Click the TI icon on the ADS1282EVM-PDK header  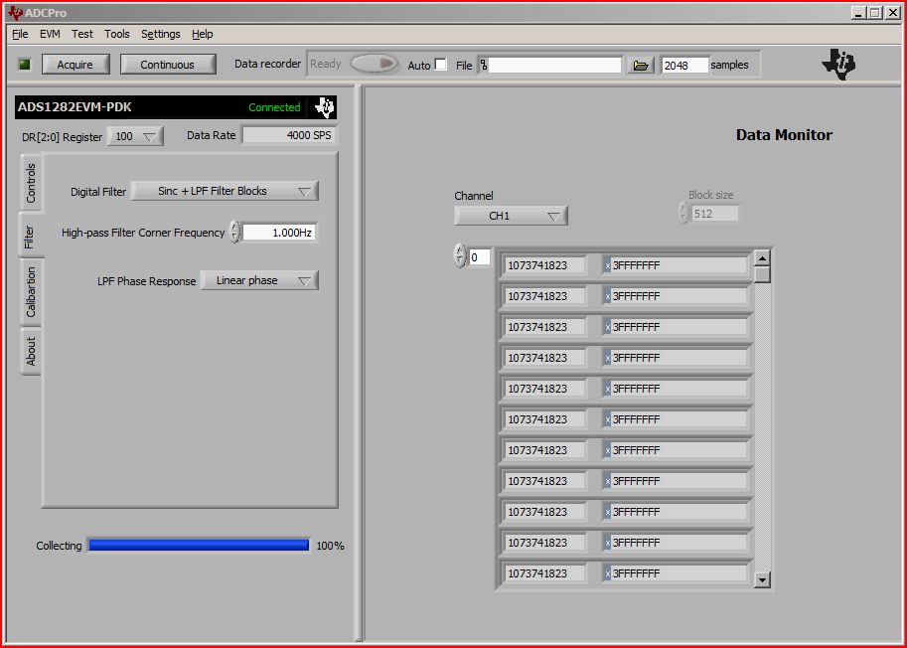click(x=325, y=107)
